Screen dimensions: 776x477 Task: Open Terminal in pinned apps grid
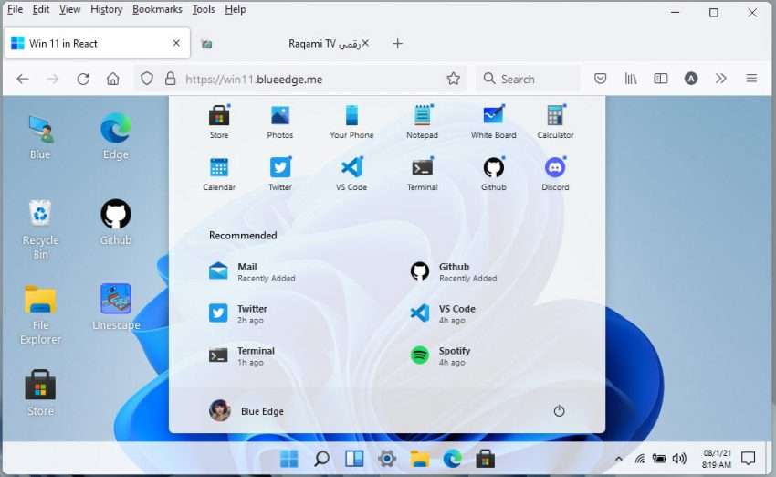(422, 174)
